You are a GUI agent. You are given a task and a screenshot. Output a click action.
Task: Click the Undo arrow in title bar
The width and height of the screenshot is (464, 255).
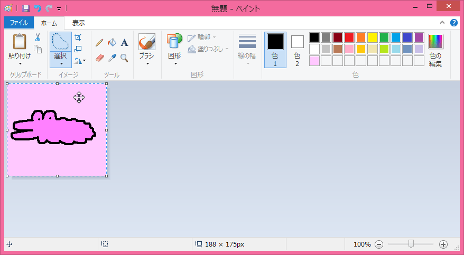[38, 8]
